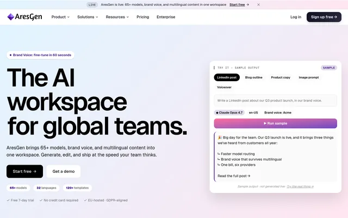Open the Enterprise nav link

pos(166,17)
